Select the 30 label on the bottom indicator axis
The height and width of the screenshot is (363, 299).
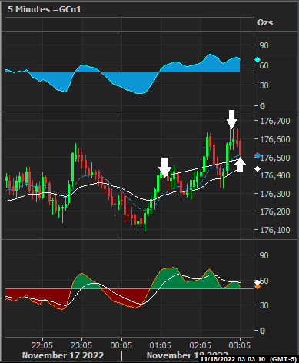(264, 305)
